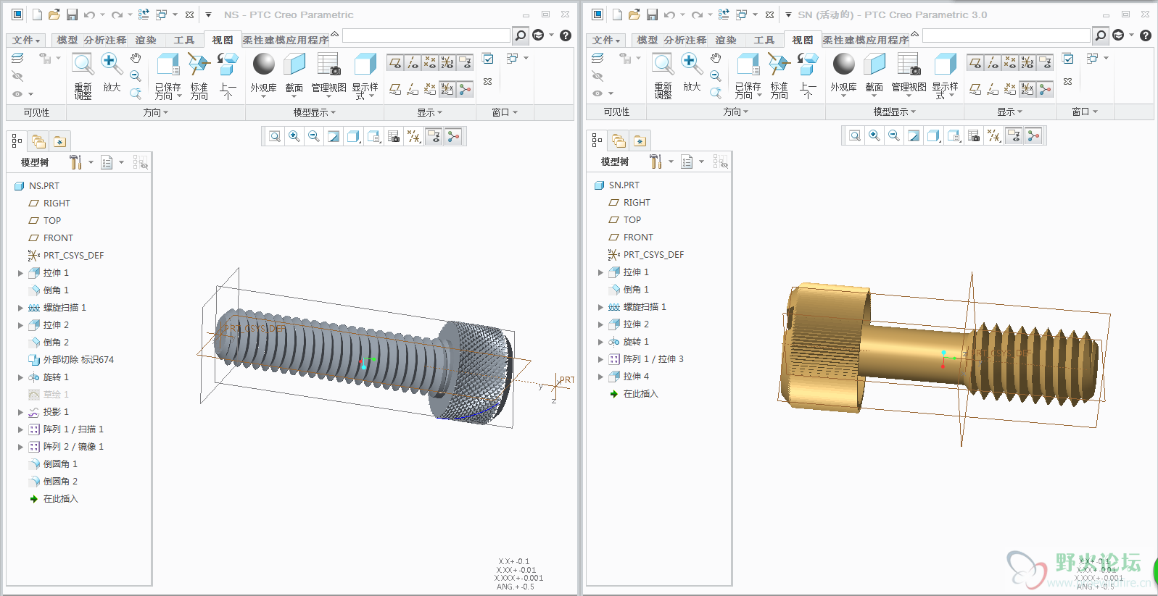The width and height of the screenshot is (1158, 596).
Task: Click the New file icon in SN title bar
Action: pyautogui.click(x=617, y=14)
